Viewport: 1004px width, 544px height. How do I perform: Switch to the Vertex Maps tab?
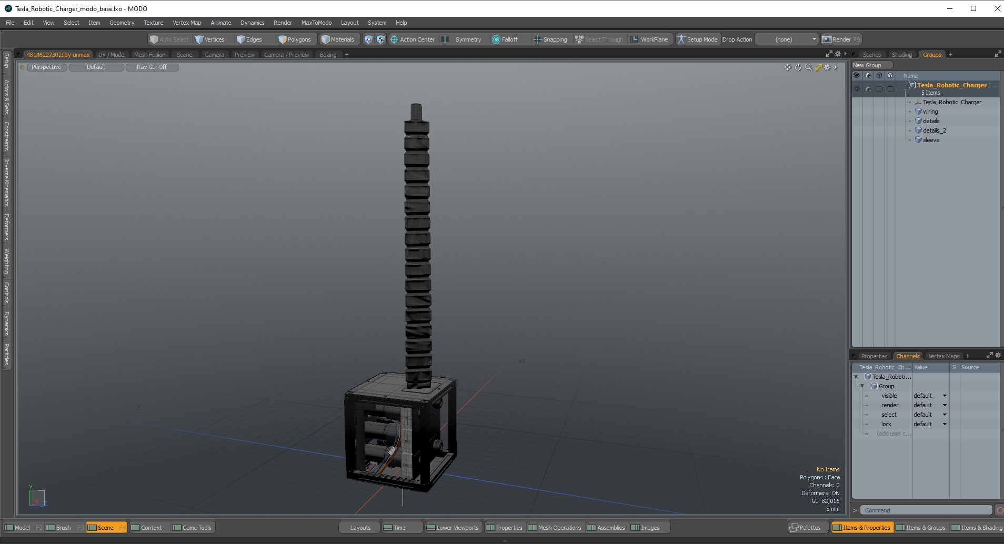943,356
